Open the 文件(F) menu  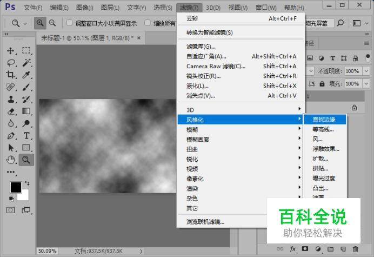(33, 8)
